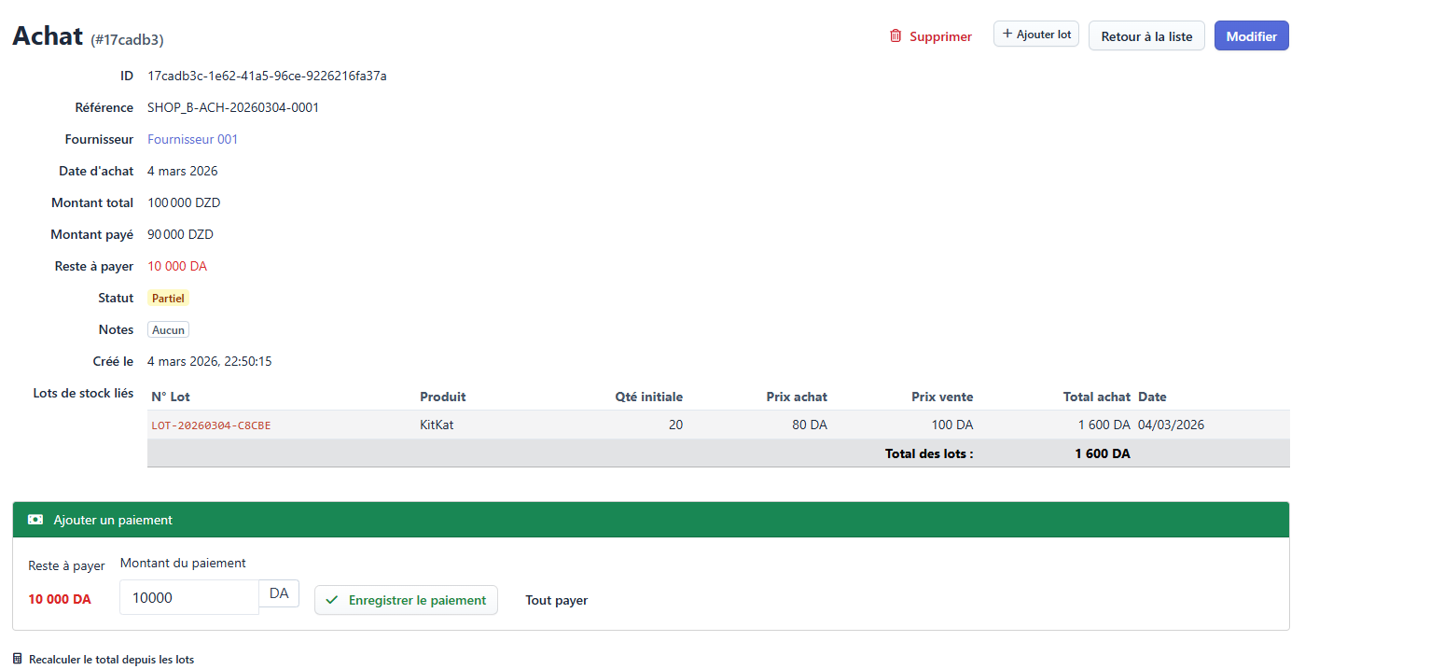
Task: Open the Modifier edit button
Action: tap(1251, 36)
